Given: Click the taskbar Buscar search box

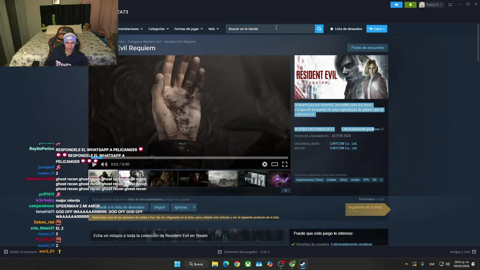Looking at the screenshot, I should coord(196,264).
